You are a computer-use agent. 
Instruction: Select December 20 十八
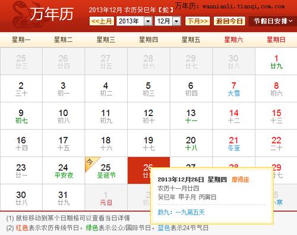coord(191,143)
